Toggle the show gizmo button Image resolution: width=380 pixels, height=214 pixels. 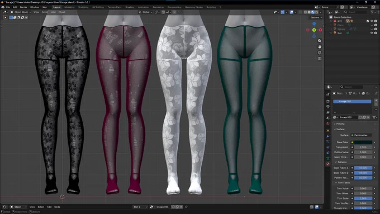point(283,12)
